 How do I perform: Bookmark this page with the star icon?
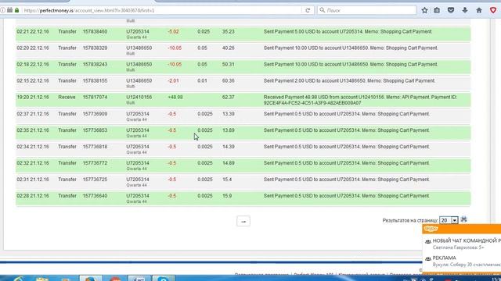(x=424, y=10)
